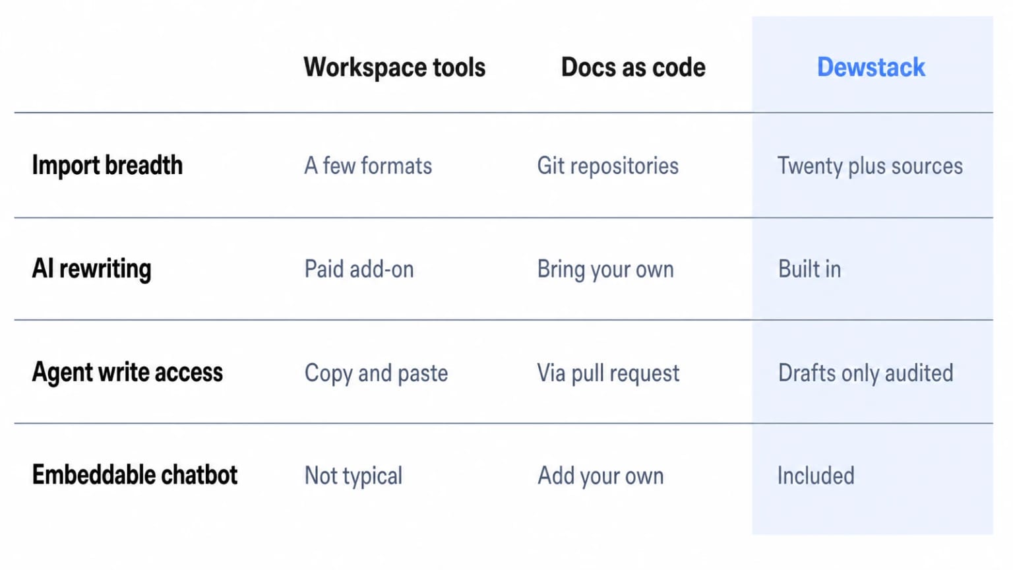This screenshot has width=1013, height=570.
Task: Click the 'Docs as code' column header
Action: click(x=633, y=67)
